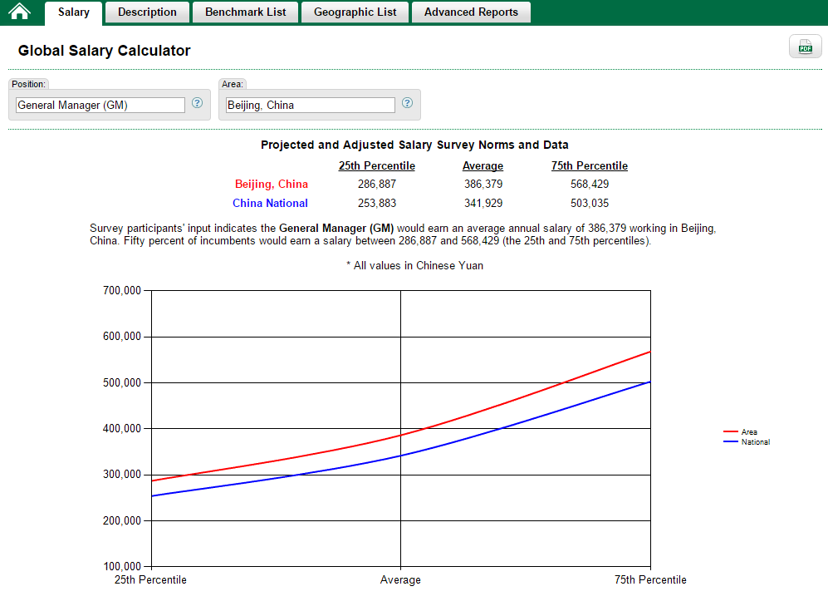Click the 25th Percentile x-axis label
Screen dimensions: 828x606
click(150, 580)
